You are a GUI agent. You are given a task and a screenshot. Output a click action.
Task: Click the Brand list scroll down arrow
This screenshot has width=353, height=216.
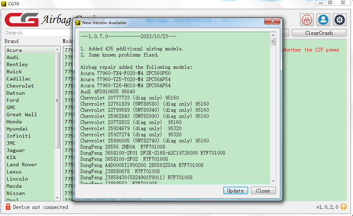[57, 198]
